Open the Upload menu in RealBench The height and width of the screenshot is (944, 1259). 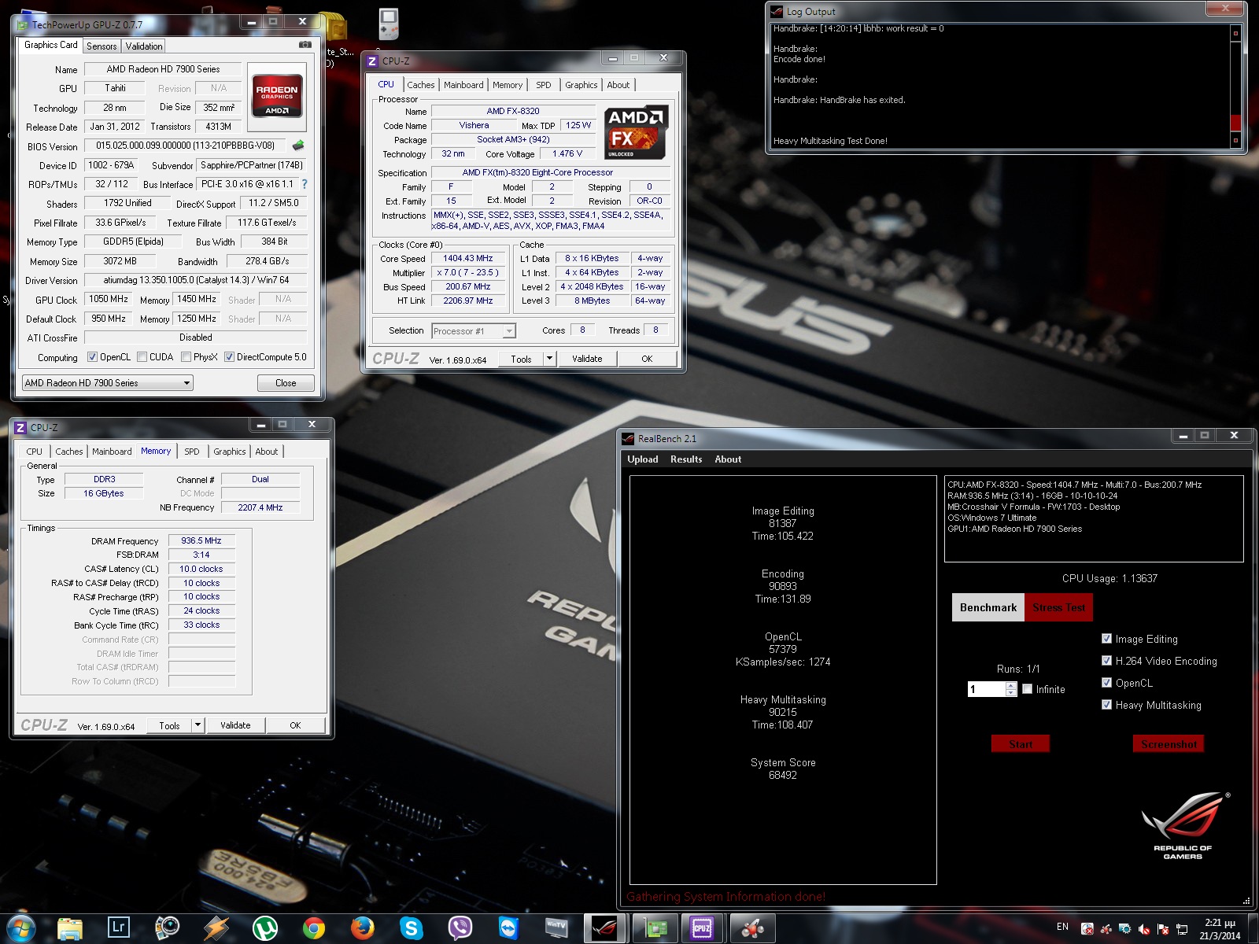tap(642, 459)
